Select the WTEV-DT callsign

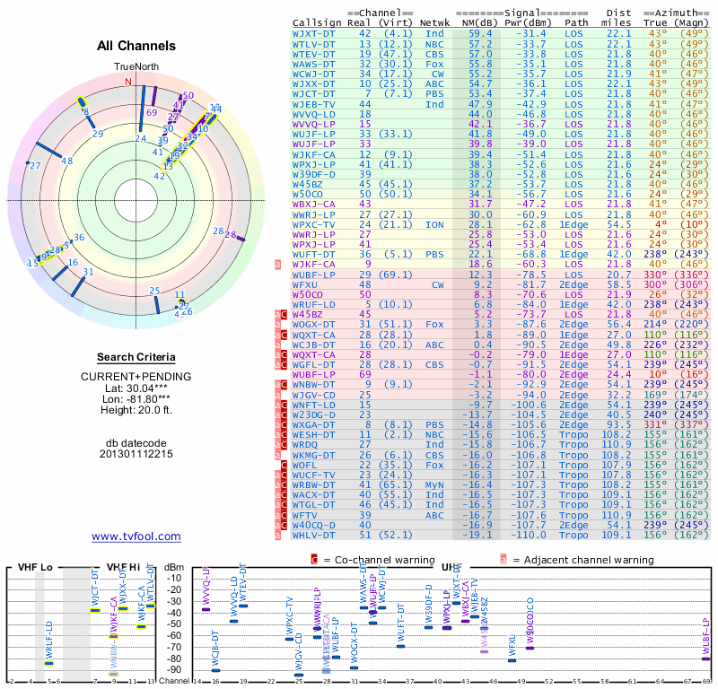(313, 54)
